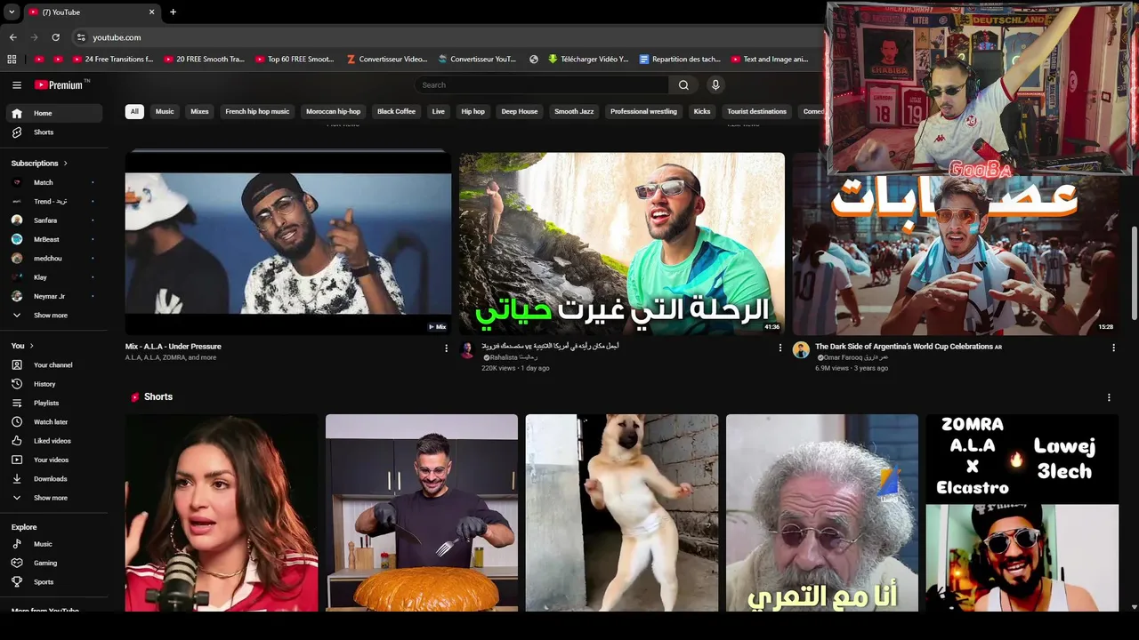Select the Black Coffee chip
The width and height of the screenshot is (1139, 640).
pos(396,111)
